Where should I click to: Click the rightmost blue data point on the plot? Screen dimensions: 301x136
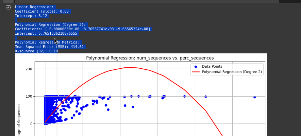[254, 97]
